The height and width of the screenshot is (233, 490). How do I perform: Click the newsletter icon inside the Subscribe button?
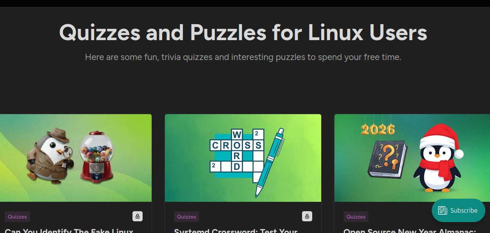(x=442, y=210)
